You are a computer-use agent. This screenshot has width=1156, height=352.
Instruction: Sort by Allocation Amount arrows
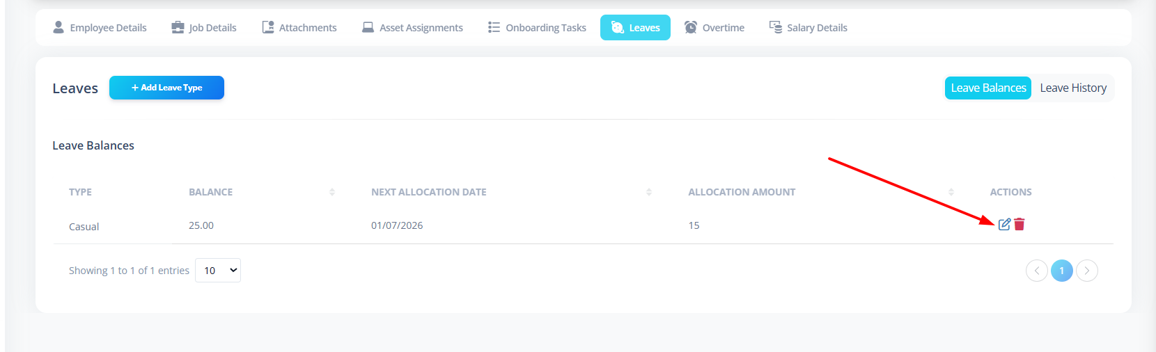[951, 192]
